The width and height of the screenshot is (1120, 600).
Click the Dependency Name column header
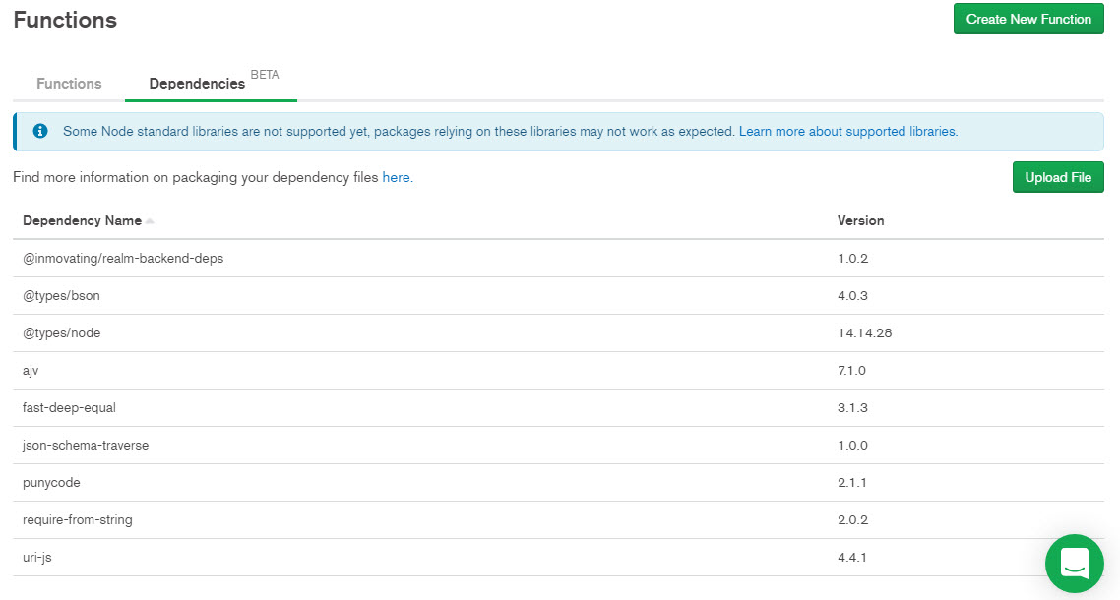pyautogui.click(x=82, y=221)
